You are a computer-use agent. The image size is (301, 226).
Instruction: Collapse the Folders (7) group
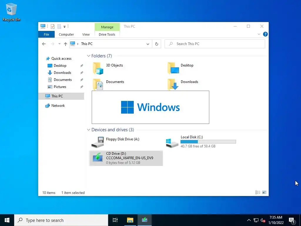coord(88,56)
